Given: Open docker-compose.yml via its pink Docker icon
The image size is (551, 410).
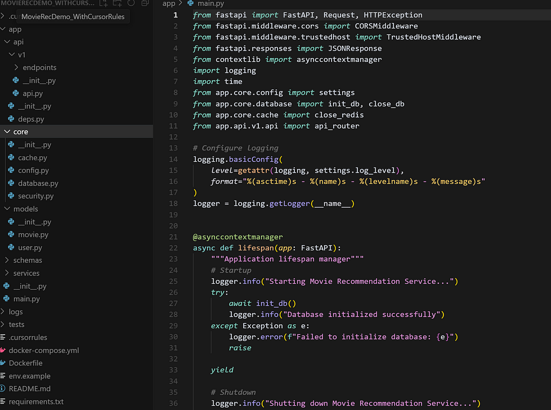Looking at the screenshot, I should click(x=3, y=350).
